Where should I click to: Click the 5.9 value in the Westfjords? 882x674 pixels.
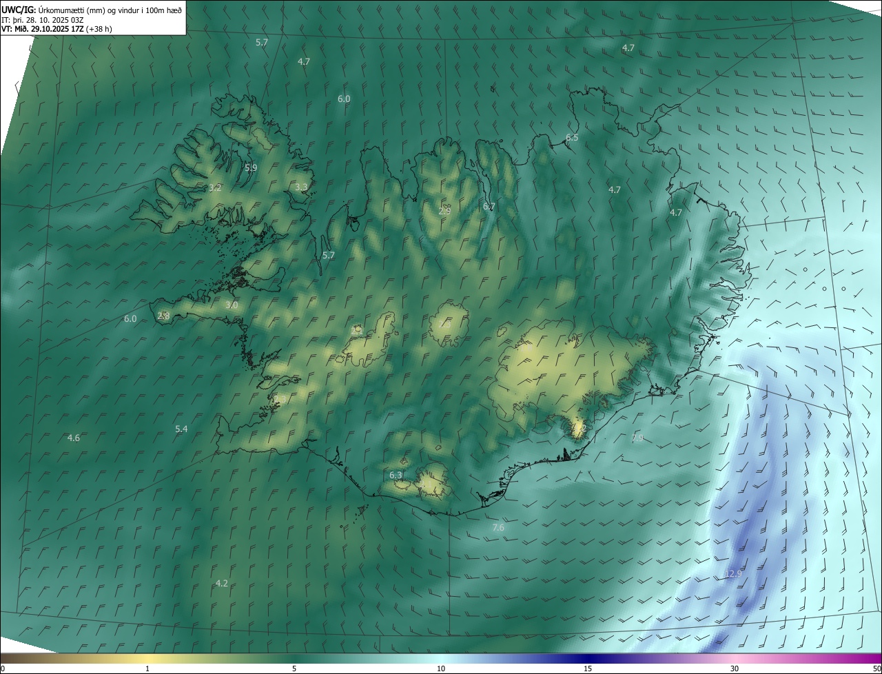coord(251,167)
